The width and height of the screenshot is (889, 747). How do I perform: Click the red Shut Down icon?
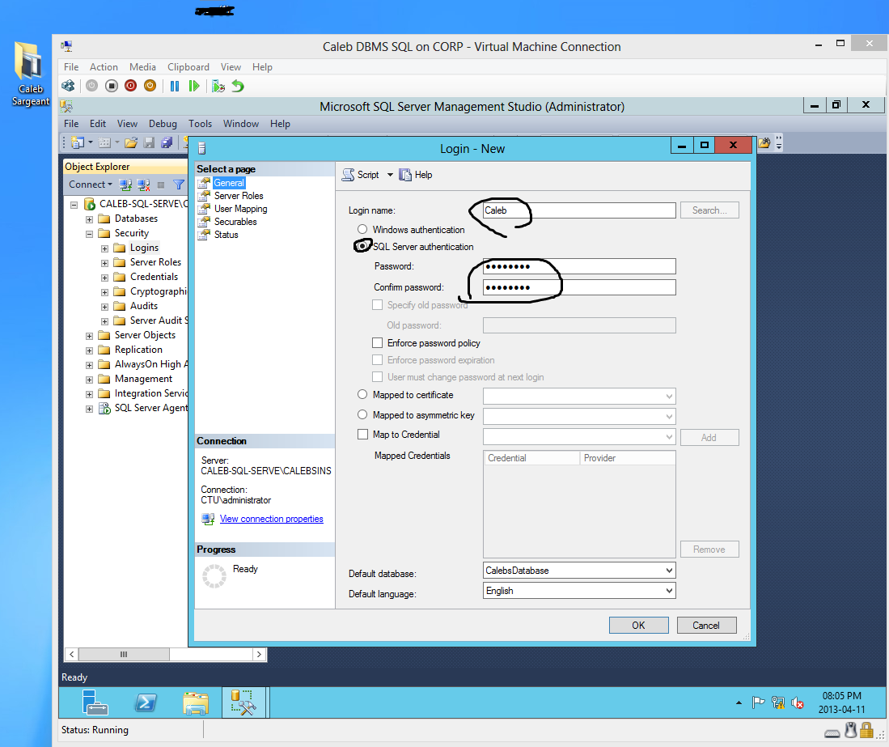click(x=131, y=87)
